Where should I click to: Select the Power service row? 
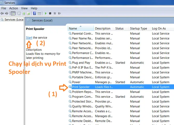point(121,82)
